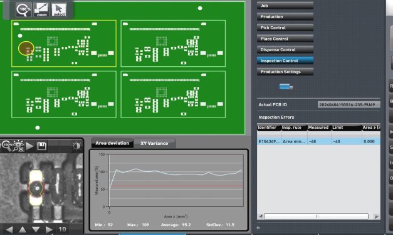Activate the zoom tool above the board
The height and width of the screenshot is (235, 393).
41,10
